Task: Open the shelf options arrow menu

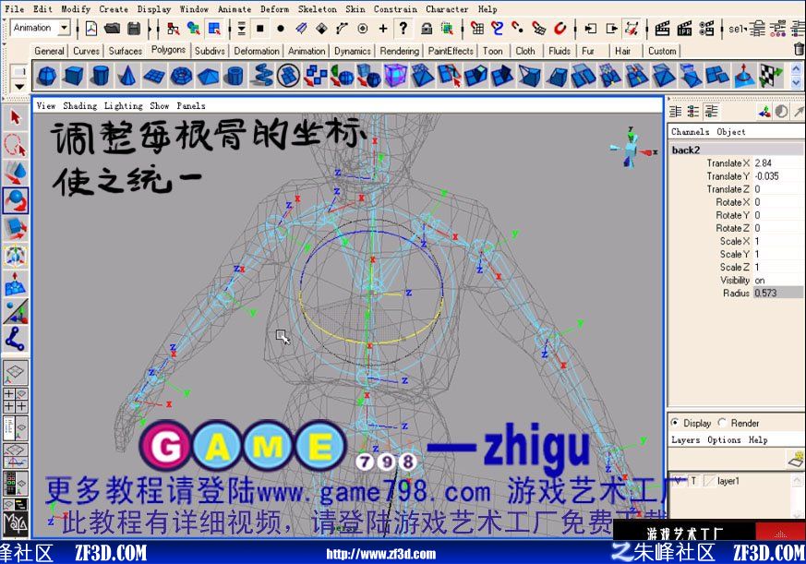Action: [19, 87]
